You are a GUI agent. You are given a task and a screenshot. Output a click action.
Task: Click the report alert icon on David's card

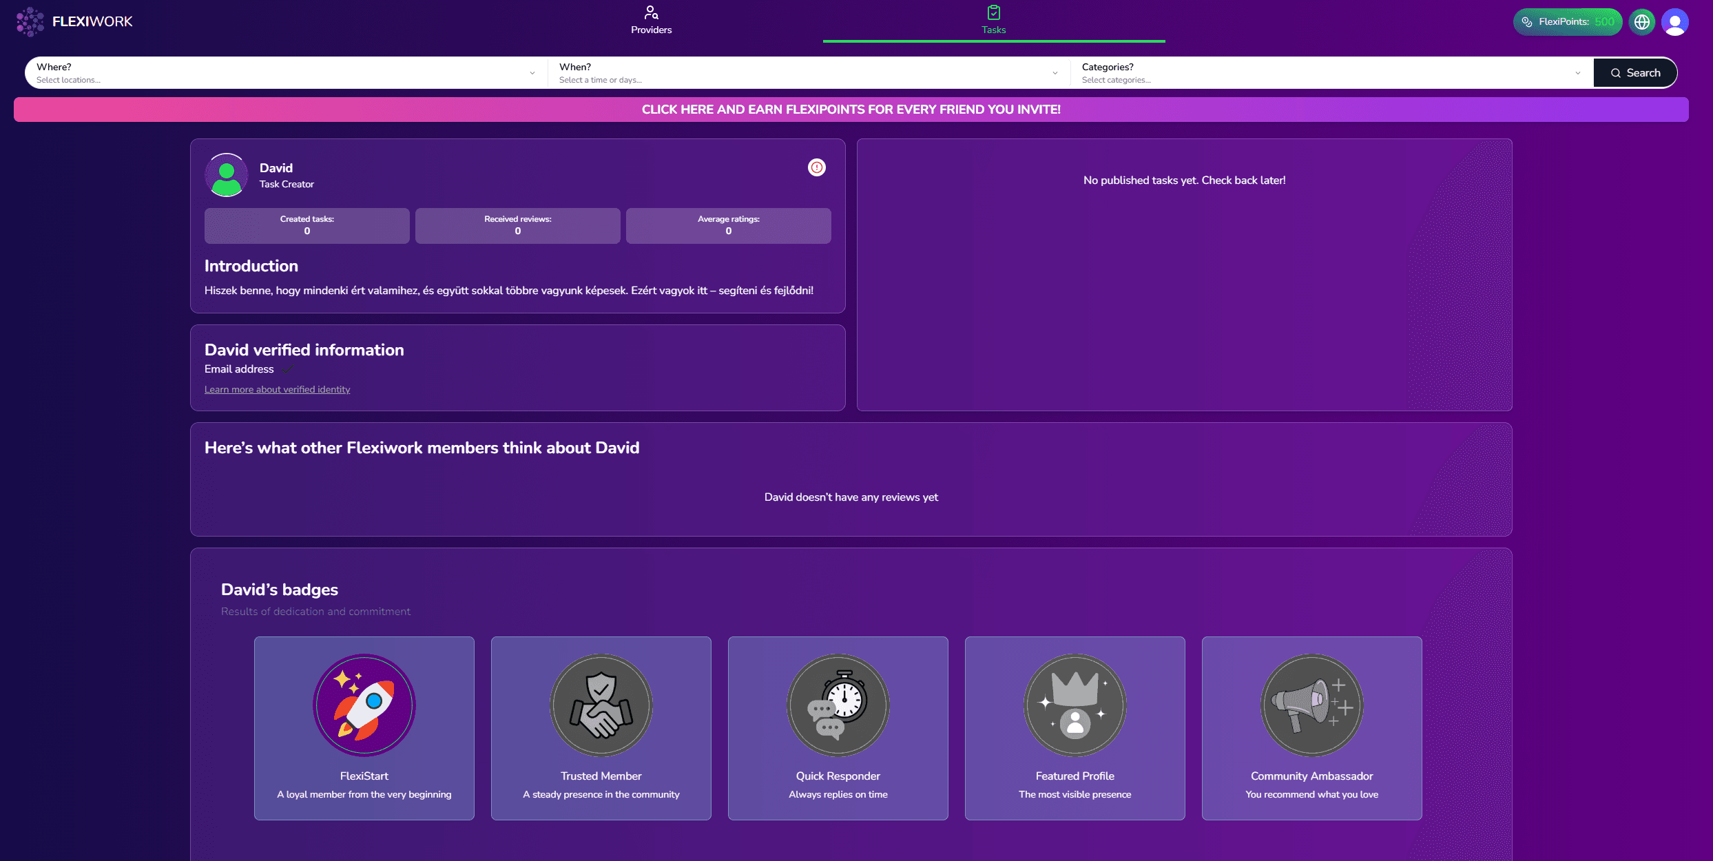click(816, 167)
